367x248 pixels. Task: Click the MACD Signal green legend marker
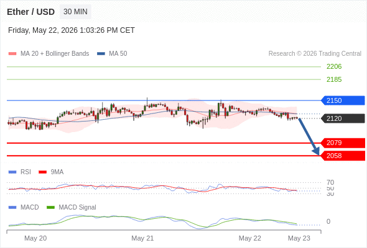[x=50, y=208]
